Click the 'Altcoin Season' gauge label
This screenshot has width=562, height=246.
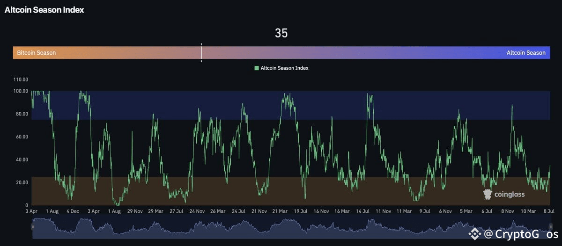point(526,53)
